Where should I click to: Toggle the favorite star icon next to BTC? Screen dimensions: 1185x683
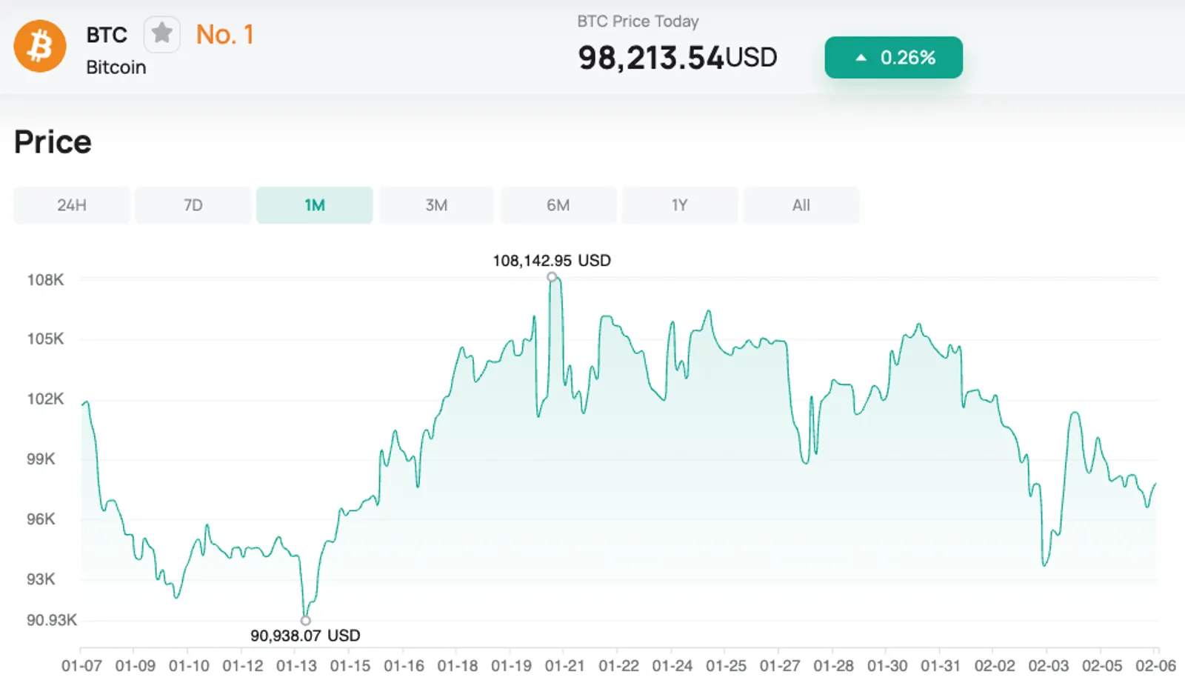pyautogui.click(x=161, y=34)
